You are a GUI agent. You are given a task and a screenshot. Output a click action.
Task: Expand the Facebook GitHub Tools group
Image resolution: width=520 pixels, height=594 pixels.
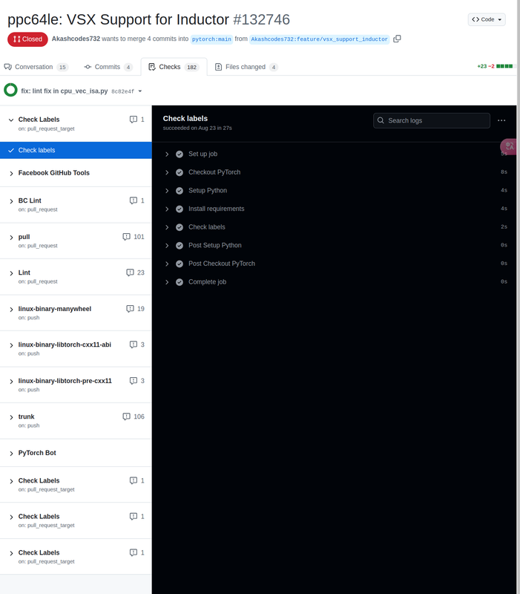pyautogui.click(x=11, y=174)
